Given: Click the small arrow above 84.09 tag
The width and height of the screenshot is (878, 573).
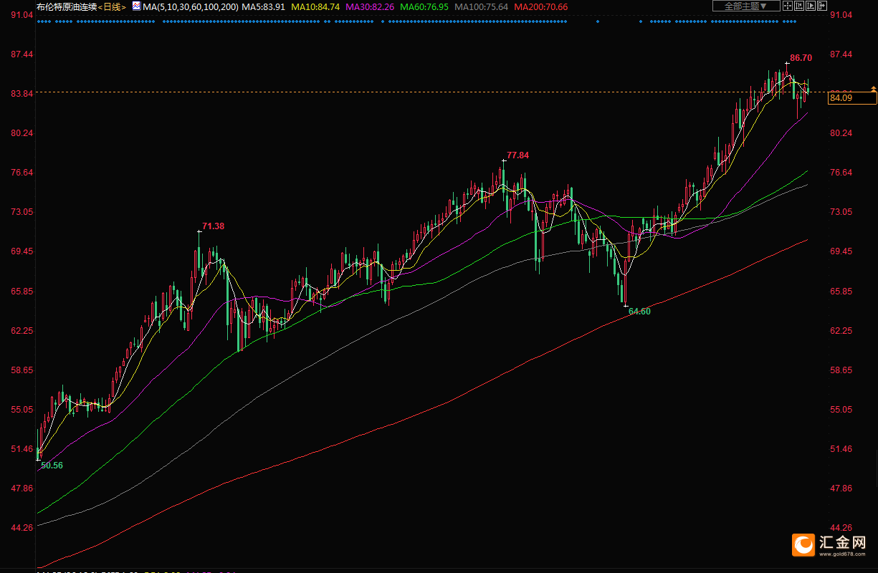Looking at the screenshot, I should (x=873, y=89).
